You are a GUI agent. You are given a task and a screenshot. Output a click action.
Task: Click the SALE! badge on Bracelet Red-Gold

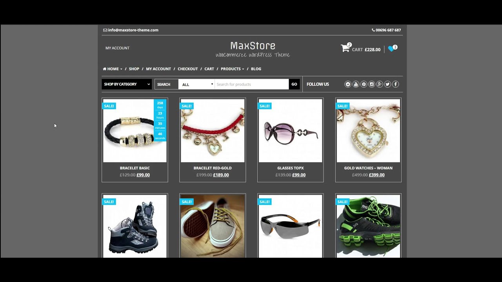[x=187, y=106]
